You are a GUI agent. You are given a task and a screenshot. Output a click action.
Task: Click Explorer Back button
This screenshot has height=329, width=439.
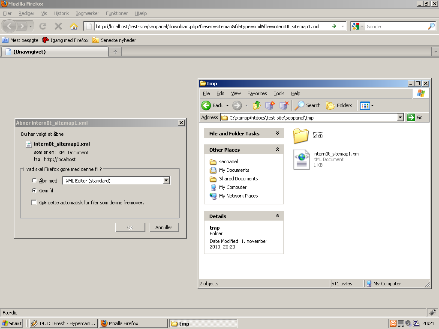(212, 105)
